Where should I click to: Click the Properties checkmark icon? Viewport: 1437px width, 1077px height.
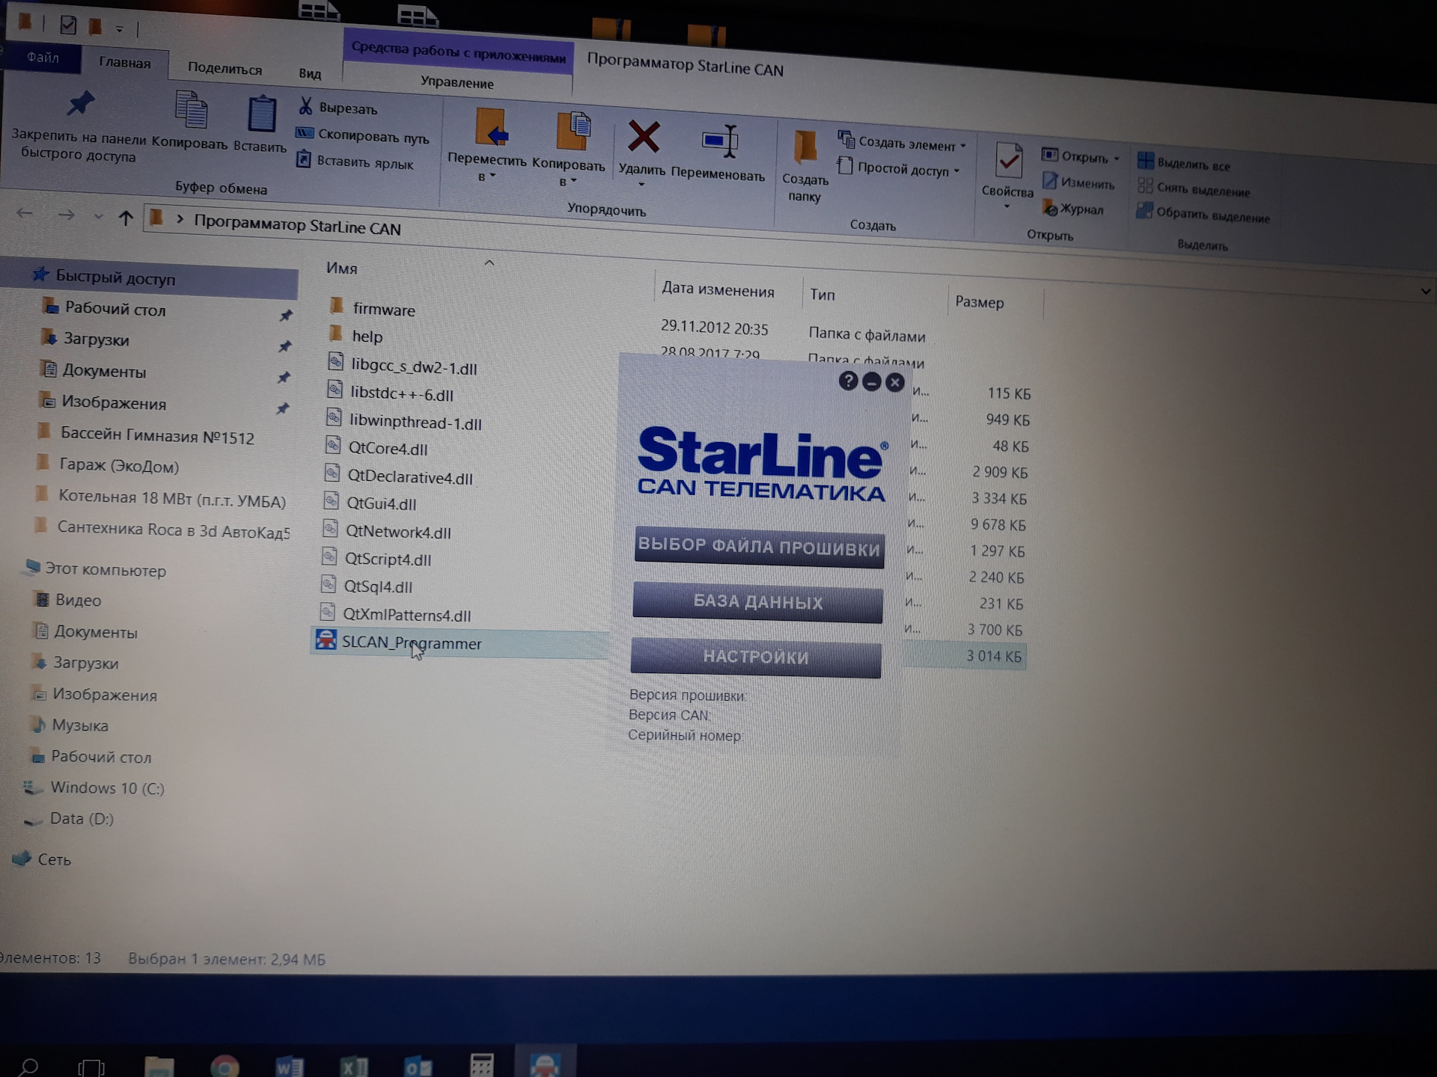1009,160
